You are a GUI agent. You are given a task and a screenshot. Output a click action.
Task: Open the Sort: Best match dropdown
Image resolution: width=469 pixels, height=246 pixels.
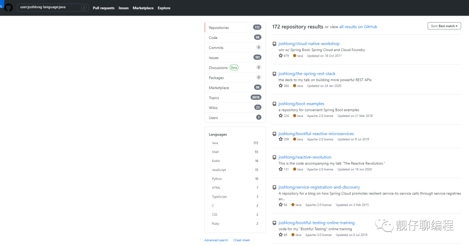click(x=444, y=26)
